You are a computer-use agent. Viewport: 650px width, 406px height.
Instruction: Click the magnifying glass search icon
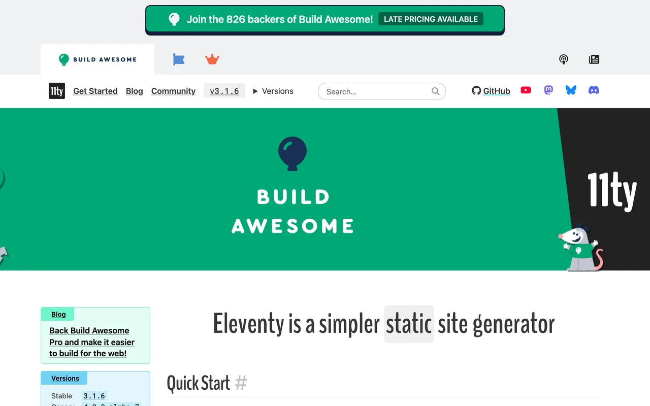click(436, 91)
